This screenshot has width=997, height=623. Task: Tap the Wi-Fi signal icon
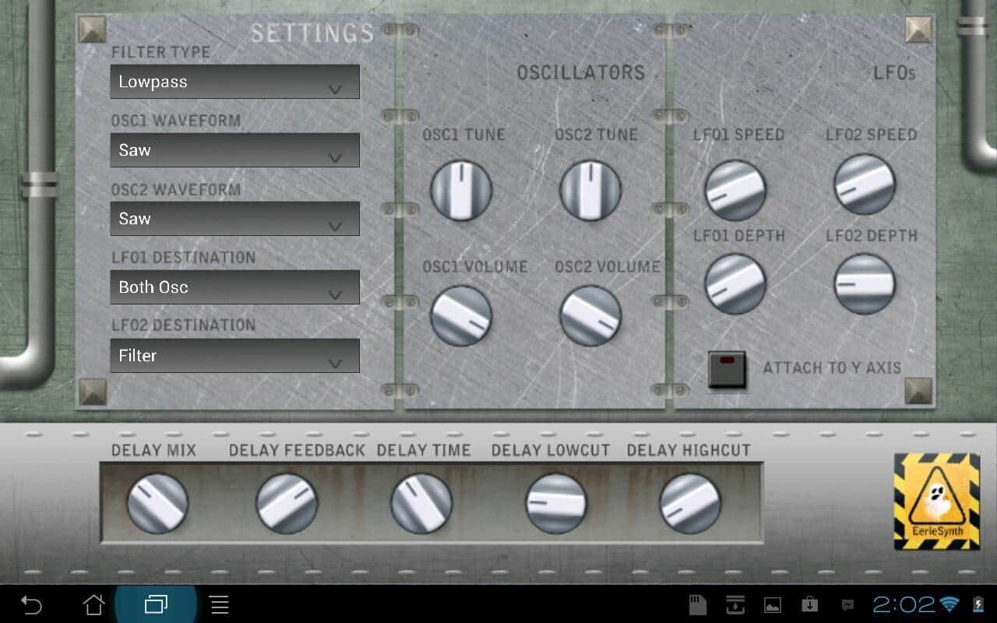949,604
